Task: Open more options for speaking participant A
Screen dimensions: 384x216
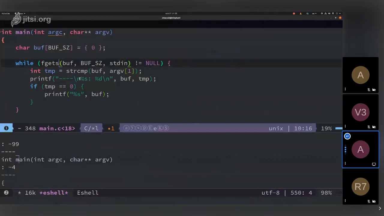Action: [345, 163]
